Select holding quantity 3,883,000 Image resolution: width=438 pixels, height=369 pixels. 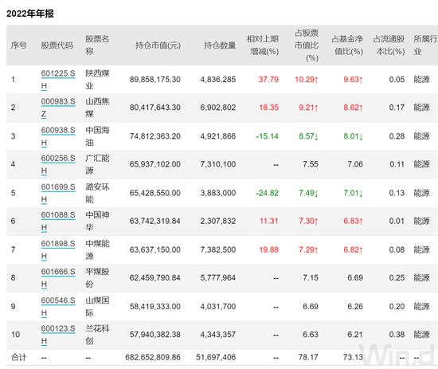pyautogui.click(x=218, y=193)
